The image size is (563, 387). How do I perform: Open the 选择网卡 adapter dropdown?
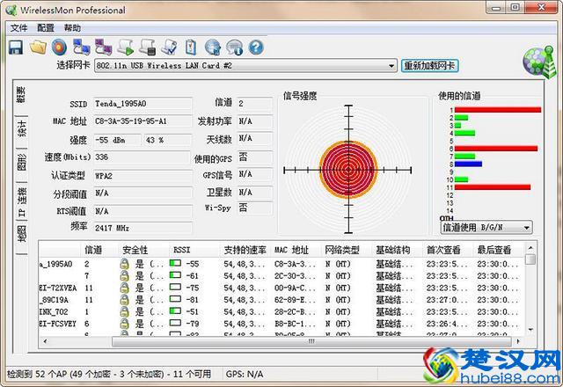(245, 66)
